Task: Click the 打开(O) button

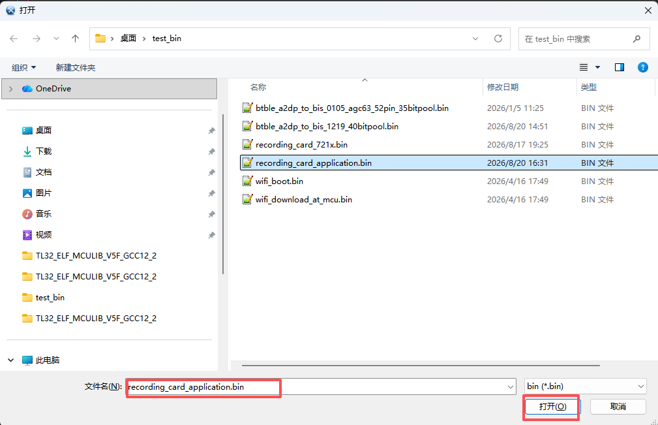Action: [x=552, y=407]
